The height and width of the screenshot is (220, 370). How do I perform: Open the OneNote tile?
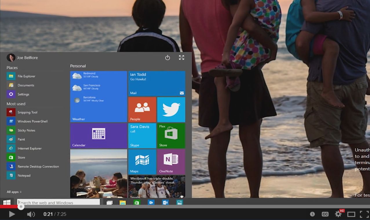pos(171,161)
